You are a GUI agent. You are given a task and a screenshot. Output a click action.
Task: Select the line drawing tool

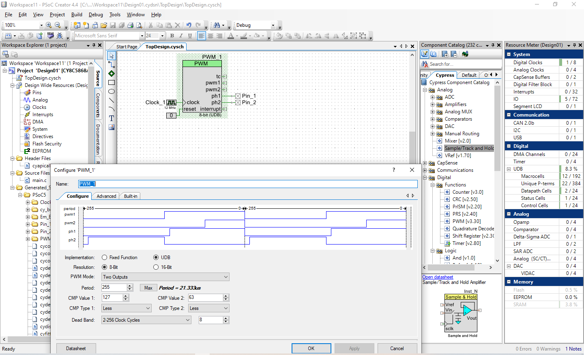point(112,100)
